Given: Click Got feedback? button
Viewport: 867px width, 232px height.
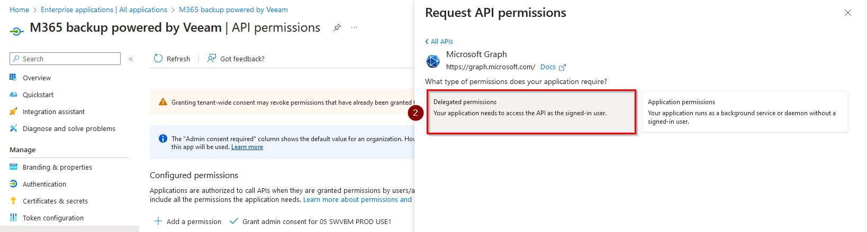Looking at the screenshot, I should click(236, 59).
